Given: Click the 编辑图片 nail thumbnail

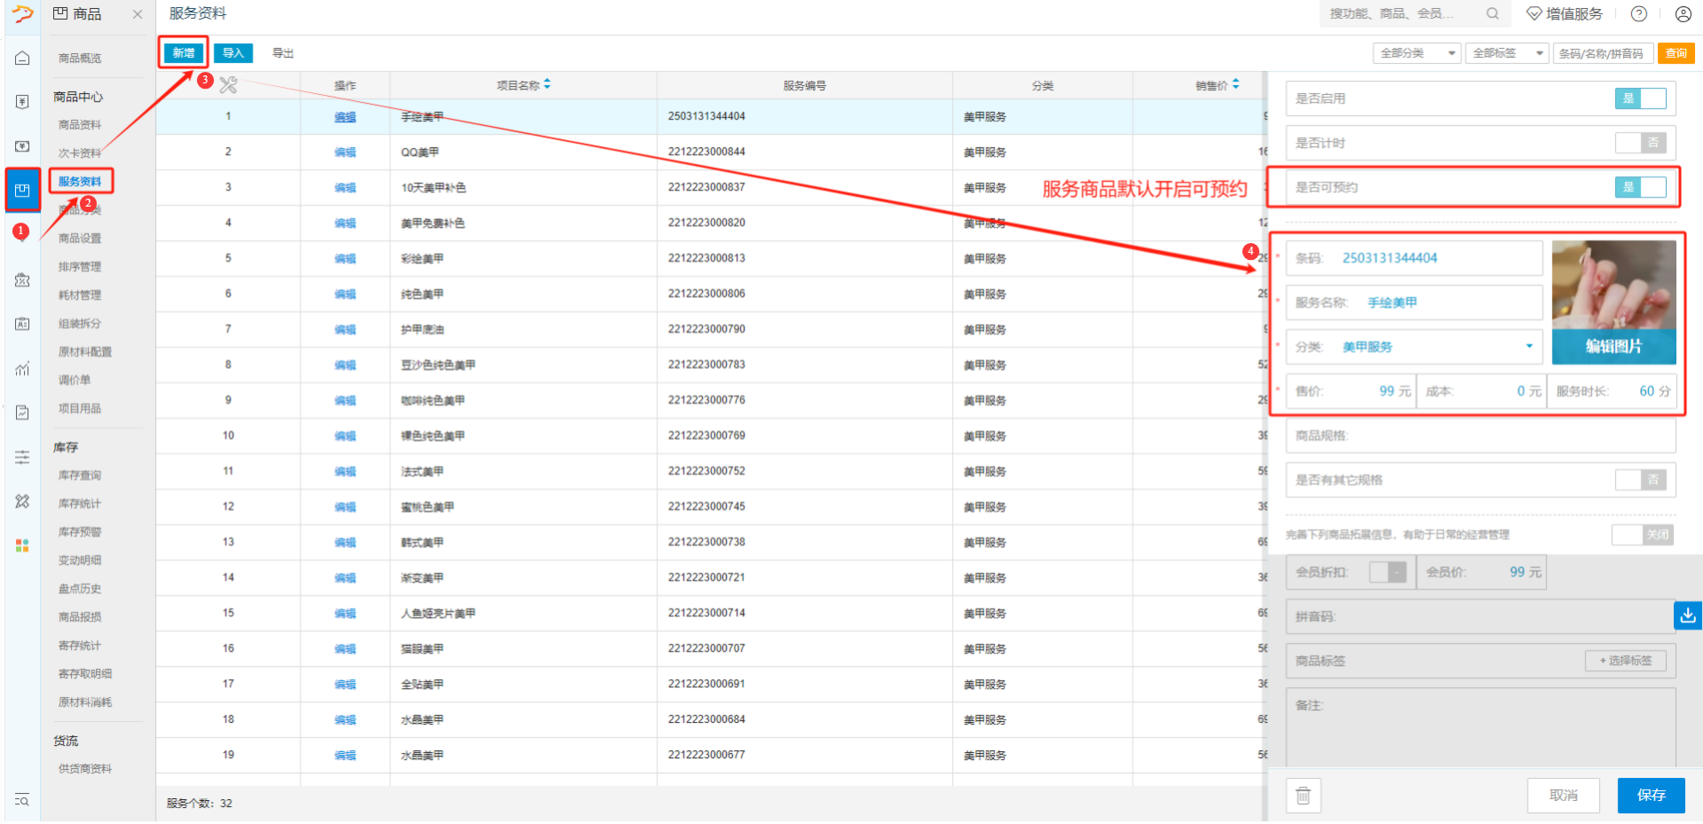Looking at the screenshot, I should tap(1613, 302).
